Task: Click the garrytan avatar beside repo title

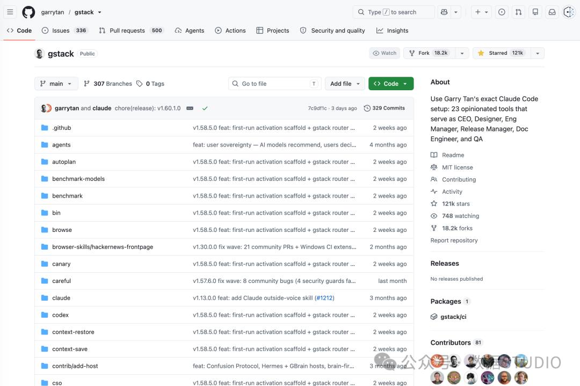Action: (40, 54)
